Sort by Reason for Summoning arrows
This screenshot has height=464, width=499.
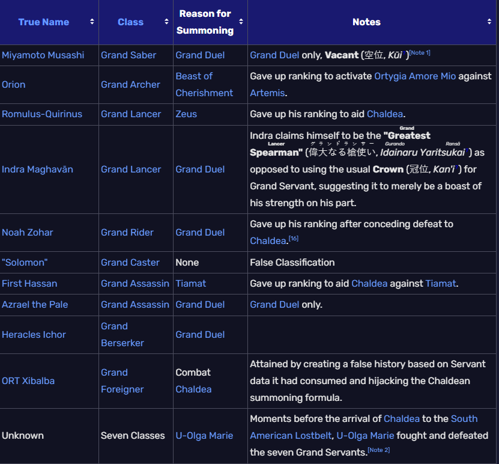pyautogui.click(x=241, y=22)
